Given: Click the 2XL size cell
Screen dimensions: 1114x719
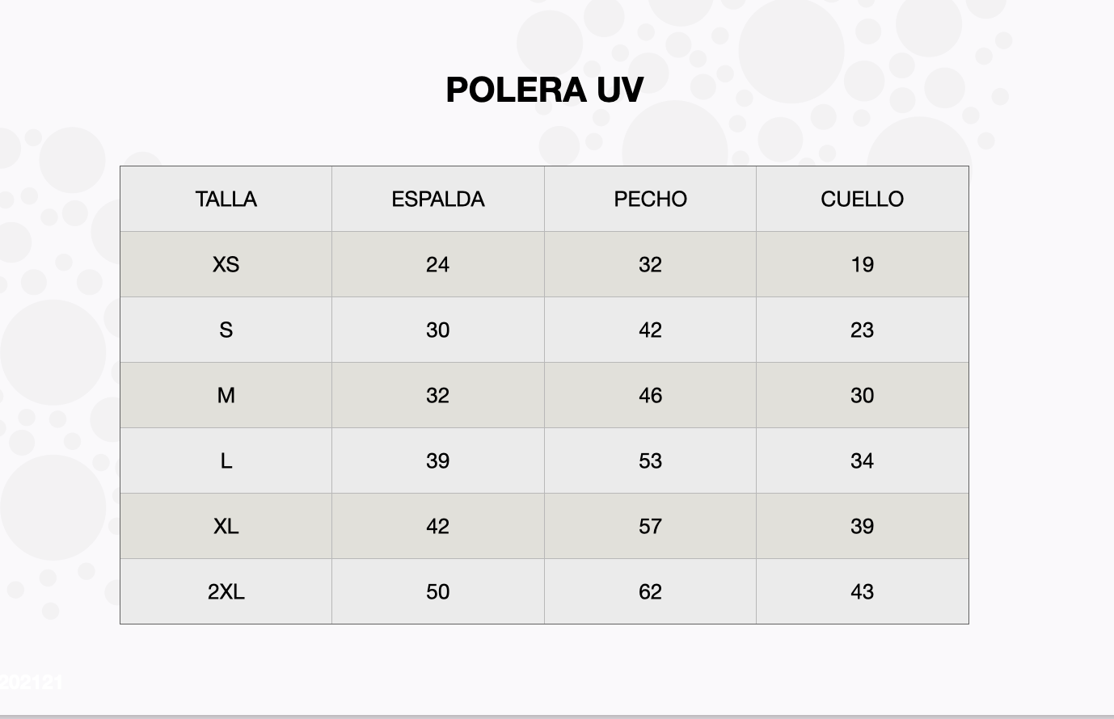Looking at the screenshot, I should (226, 592).
